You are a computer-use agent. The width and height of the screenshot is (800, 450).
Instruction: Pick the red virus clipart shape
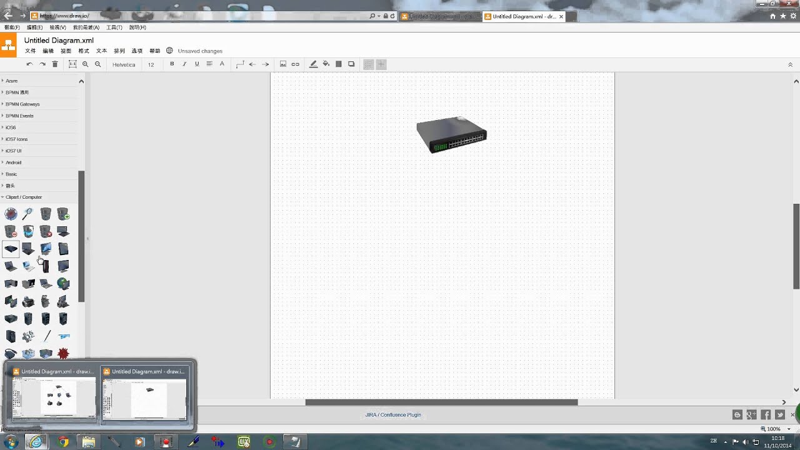[63, 354]
